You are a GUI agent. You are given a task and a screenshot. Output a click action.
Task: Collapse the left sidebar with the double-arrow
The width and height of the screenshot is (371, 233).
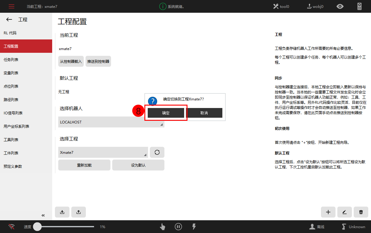[43, 215]
